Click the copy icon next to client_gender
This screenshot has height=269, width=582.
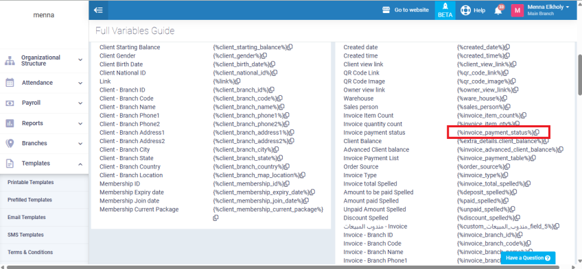pyautogui.click(x=264, y=56)
